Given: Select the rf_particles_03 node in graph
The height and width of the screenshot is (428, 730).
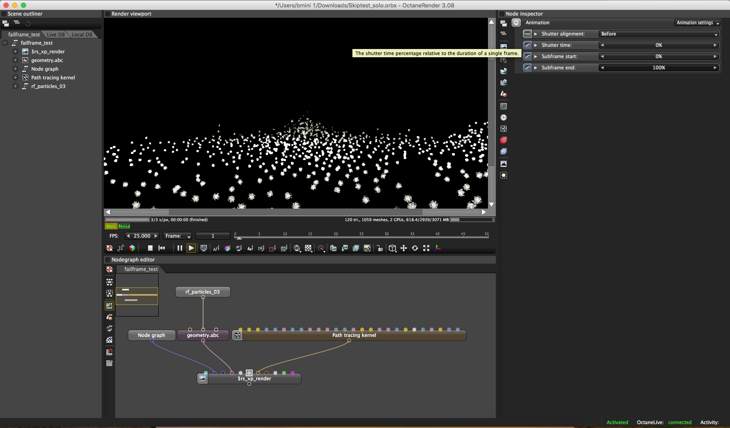Looking at the screenshot, I should coord(203,292).
